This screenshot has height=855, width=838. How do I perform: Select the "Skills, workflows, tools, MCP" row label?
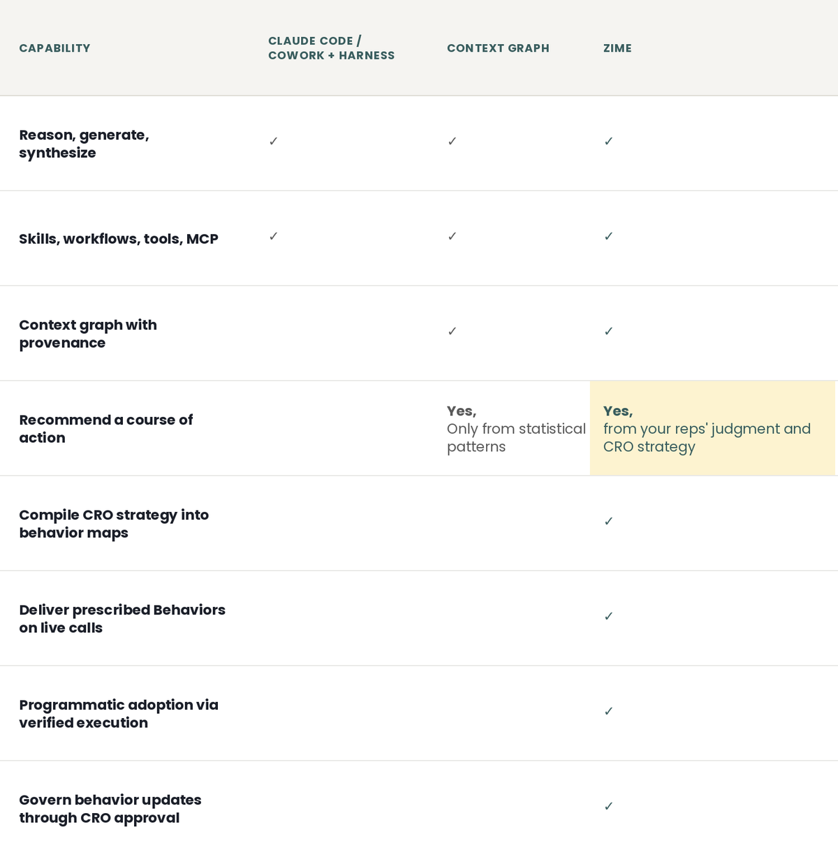(x=119, y=239)
